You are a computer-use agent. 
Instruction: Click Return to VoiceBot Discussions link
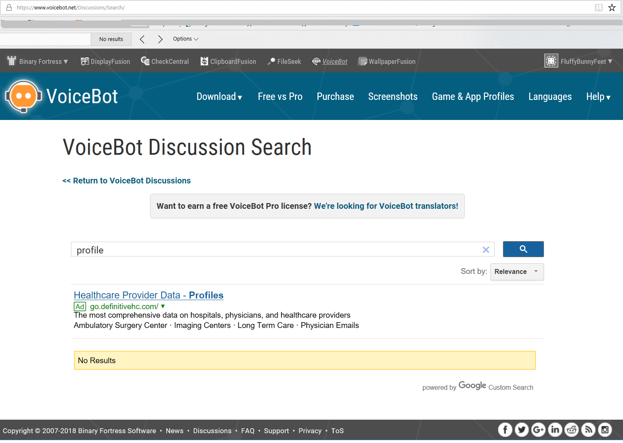tap(127, 181)
